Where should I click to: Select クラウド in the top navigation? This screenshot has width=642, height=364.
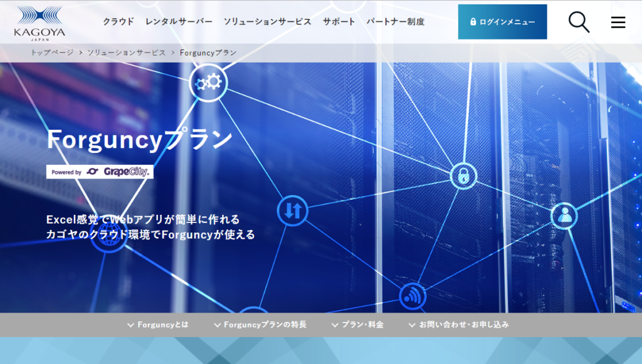coord(119,21)
